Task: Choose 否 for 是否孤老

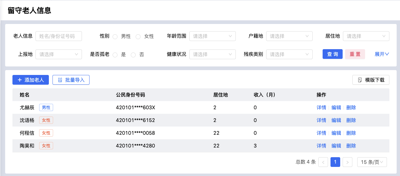Action: pyautogui.click(x=133, y=55)
